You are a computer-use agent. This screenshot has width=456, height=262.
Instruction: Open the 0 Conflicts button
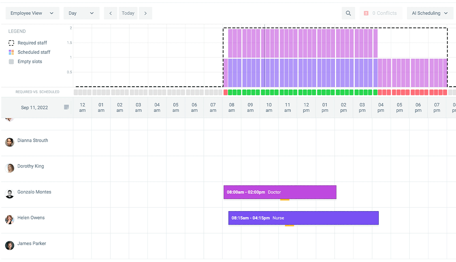click(381, 13)
